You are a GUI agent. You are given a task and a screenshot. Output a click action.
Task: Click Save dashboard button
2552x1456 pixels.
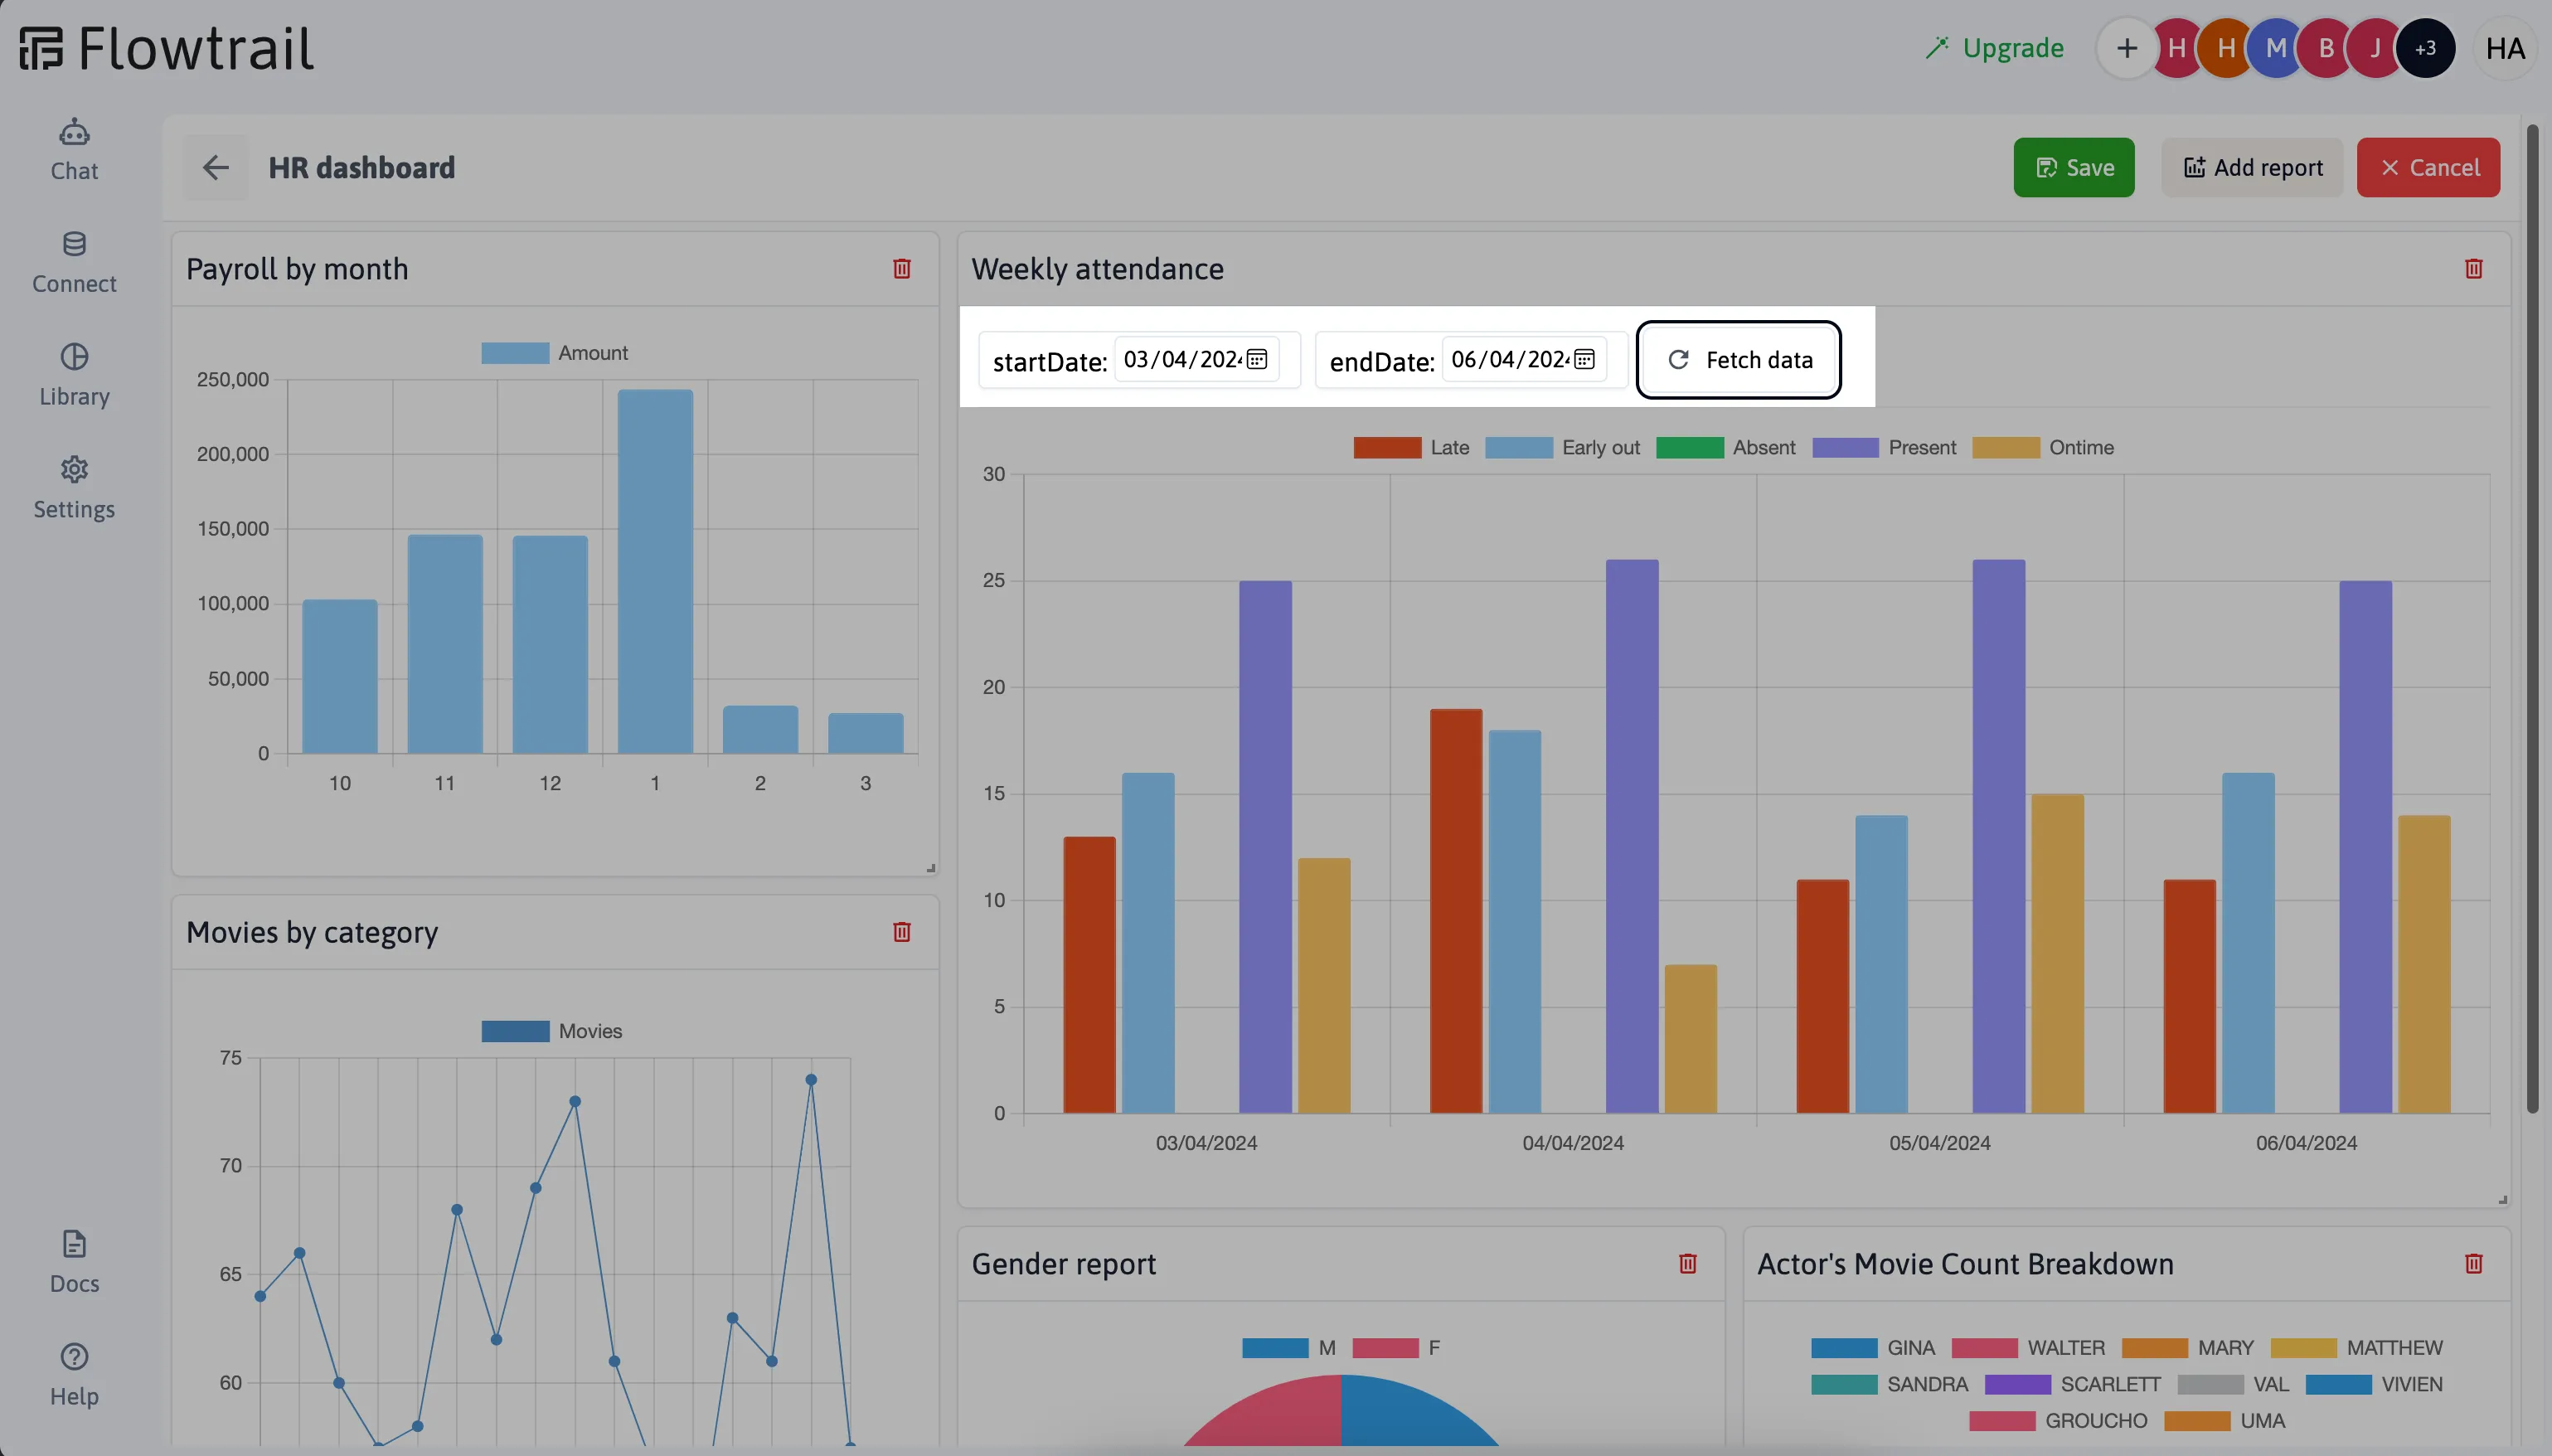[x=2074, y=167]
